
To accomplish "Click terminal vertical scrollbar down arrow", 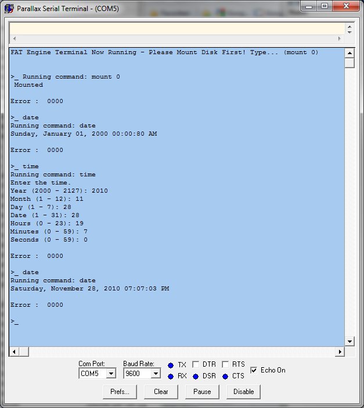I will [x=349, y=341].
